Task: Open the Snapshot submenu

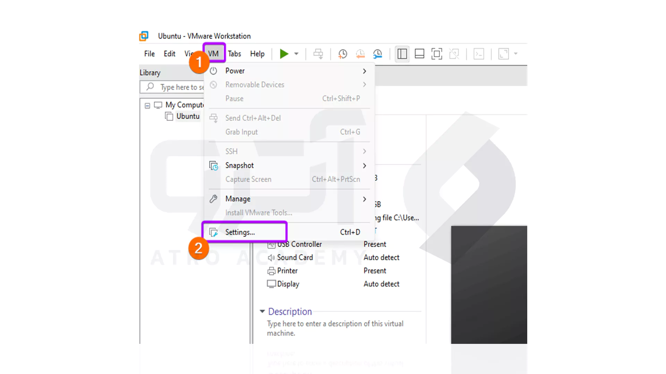Action: click(289, 166)
